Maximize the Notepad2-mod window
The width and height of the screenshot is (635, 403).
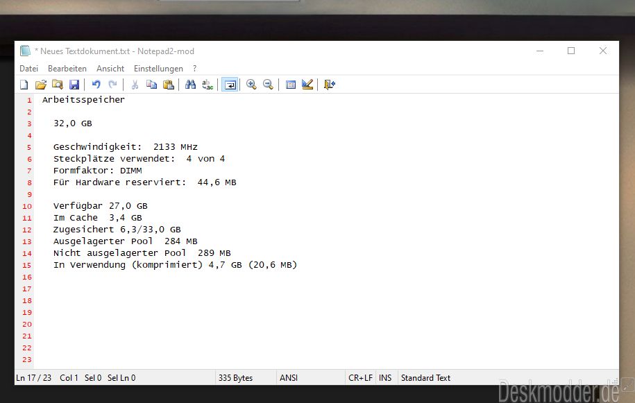[x=571, y=51]
